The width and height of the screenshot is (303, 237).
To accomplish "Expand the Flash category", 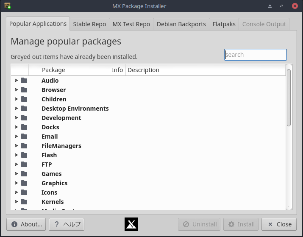I will 16,155.
